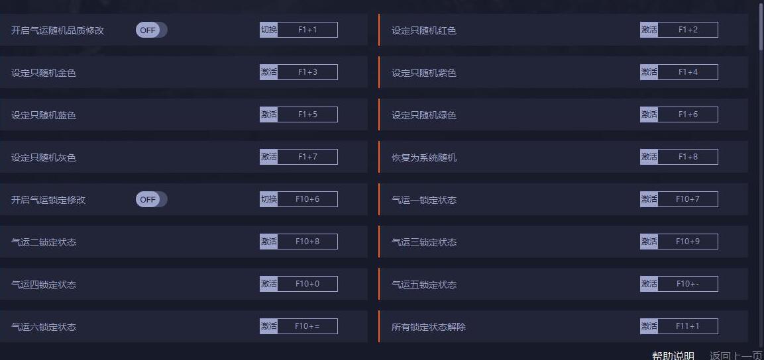Edit the F10+7 hotkey field
Viewport: 764px width, 360px height.
688,199
